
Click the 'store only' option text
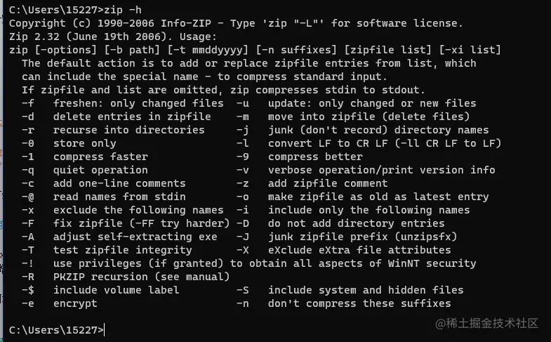[84, 143]
